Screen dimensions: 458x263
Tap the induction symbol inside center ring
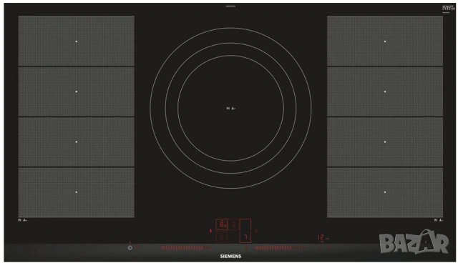[x=230, y=108]
